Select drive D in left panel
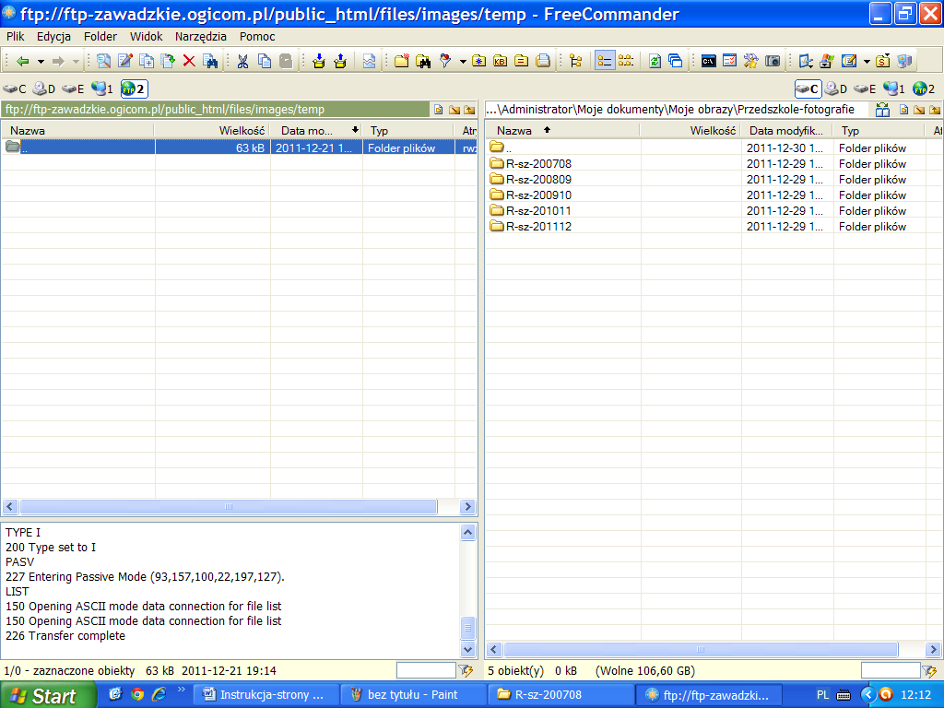Image resolution: width=944 pixels, height=708 pixels. click(x=44, y=89)
